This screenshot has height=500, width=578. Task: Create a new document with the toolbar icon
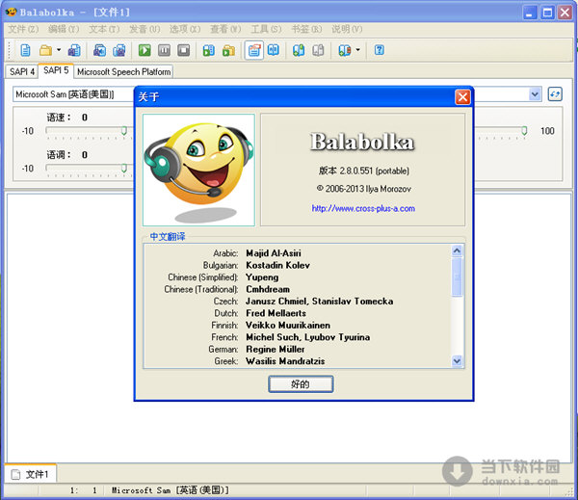(25, 50)
